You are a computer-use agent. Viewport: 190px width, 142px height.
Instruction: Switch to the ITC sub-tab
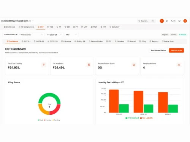pos(109,41)
